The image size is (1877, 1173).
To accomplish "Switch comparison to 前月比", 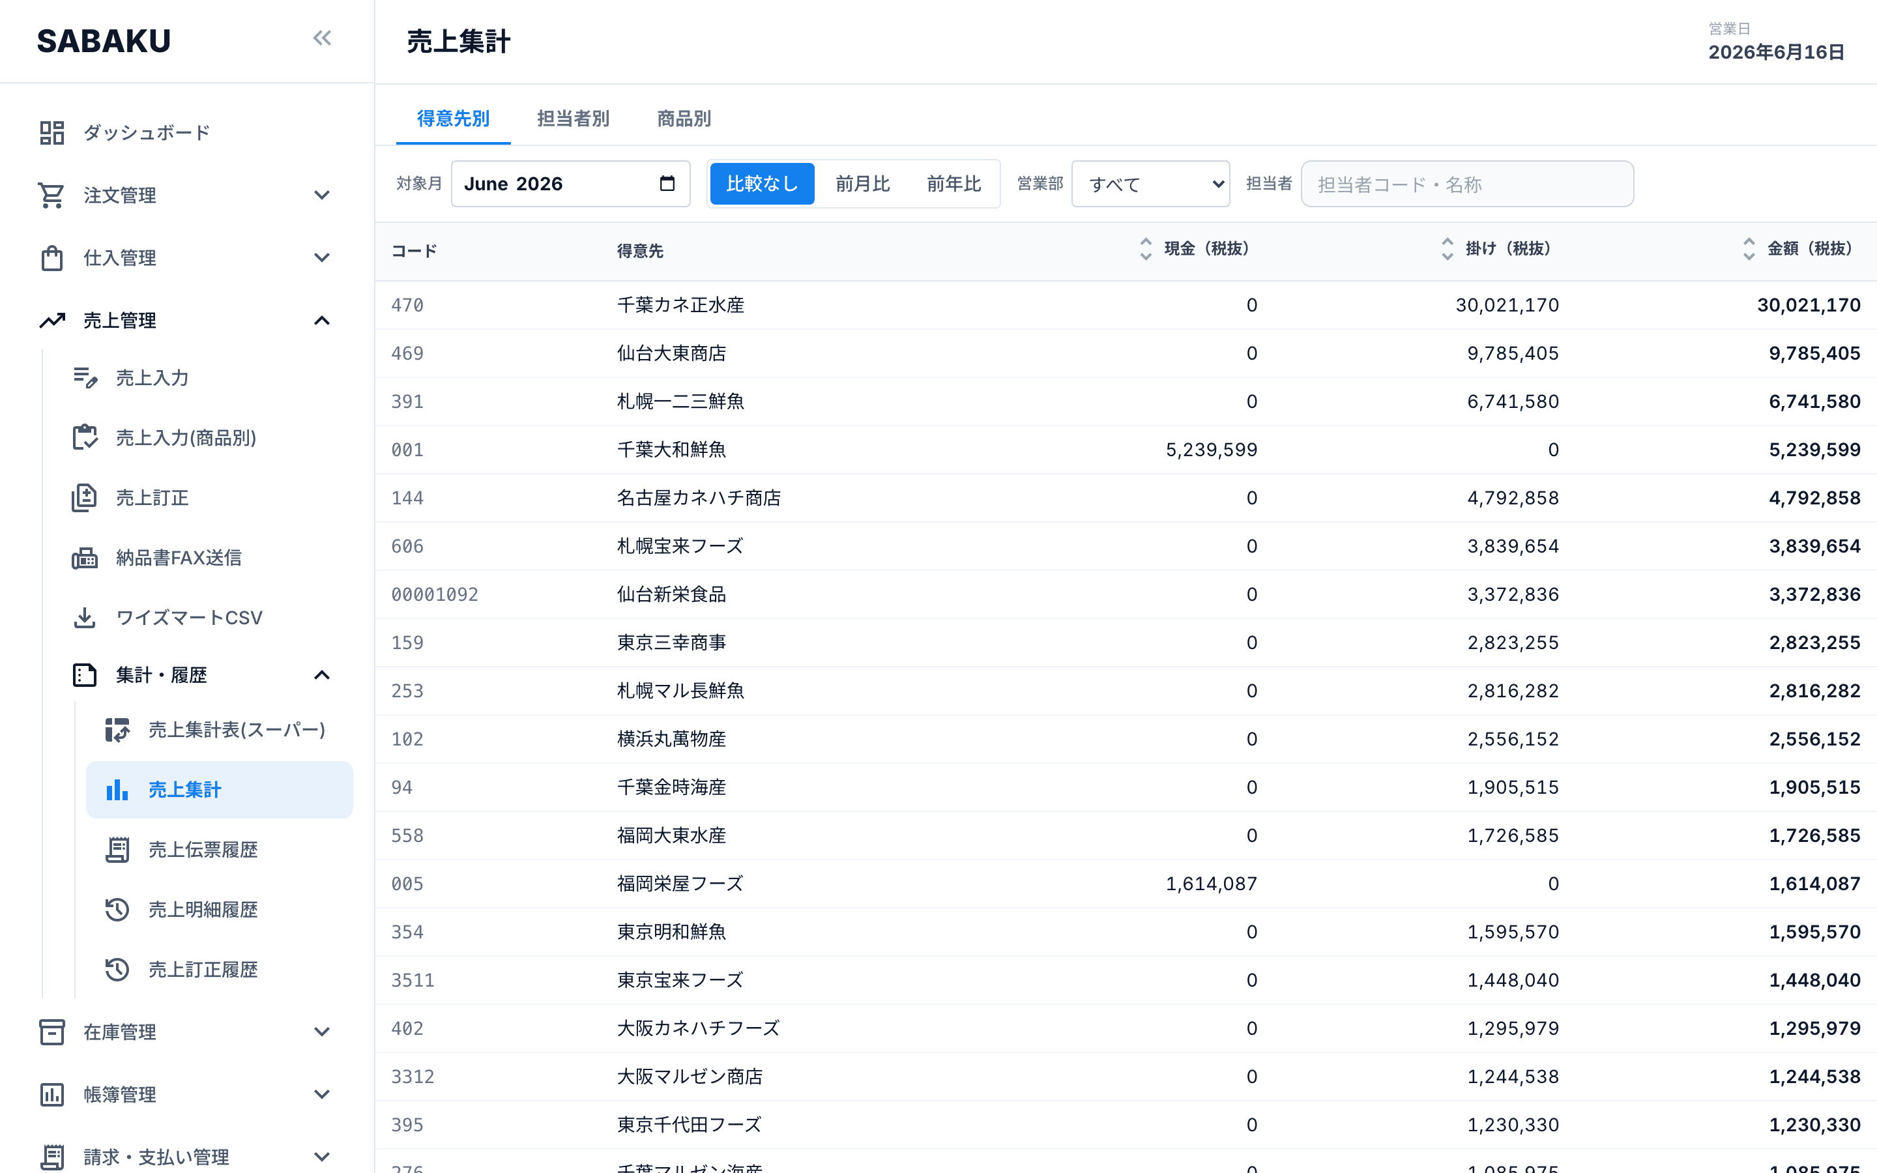I will coord(862,184).
